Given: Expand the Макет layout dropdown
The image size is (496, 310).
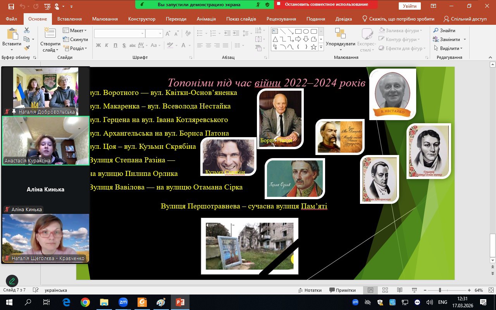Looking at the screenshot, I should tap(76, 31).
